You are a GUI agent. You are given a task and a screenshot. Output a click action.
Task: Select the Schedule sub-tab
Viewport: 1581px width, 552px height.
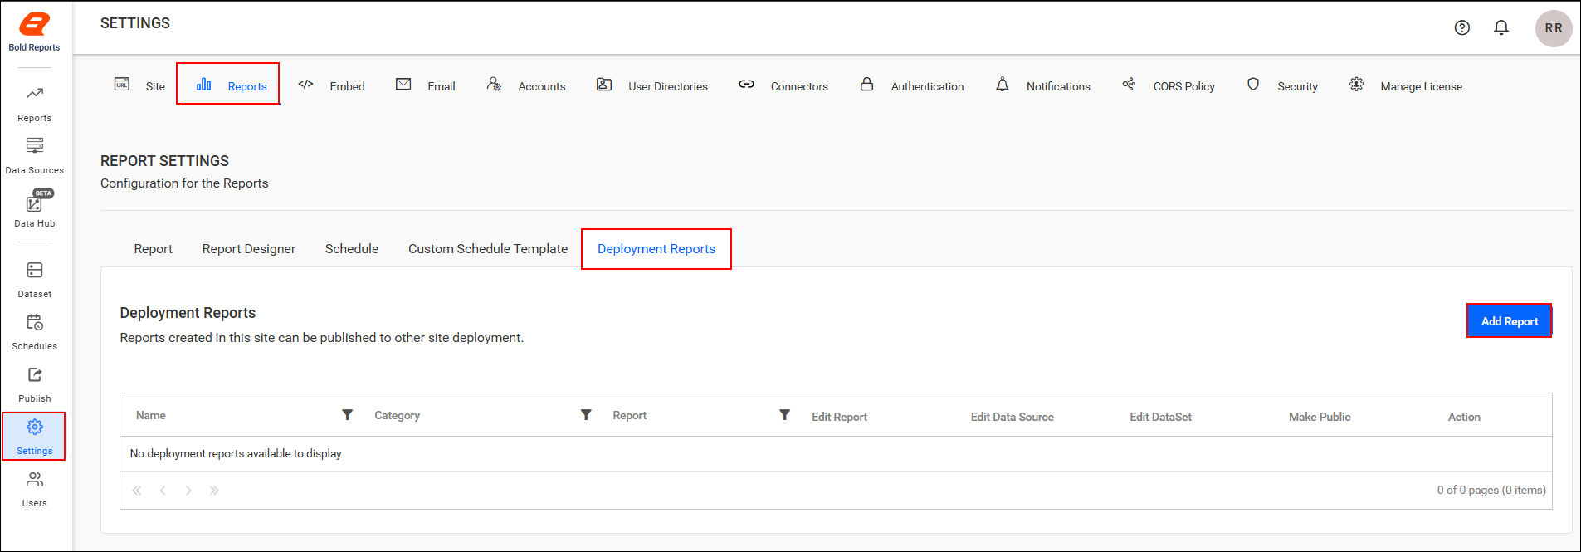(352, 248)
